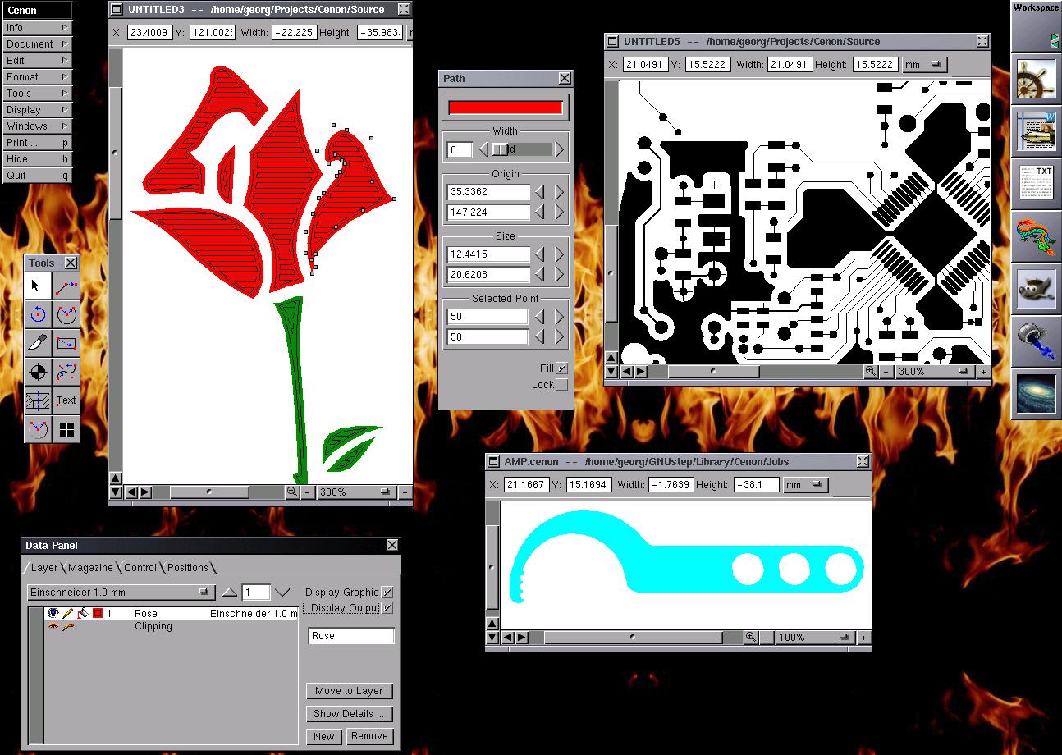Toggle the Fill checkbox in Path panel
Viewport: 1062px width, 755px height.
(x=561, y=368)
